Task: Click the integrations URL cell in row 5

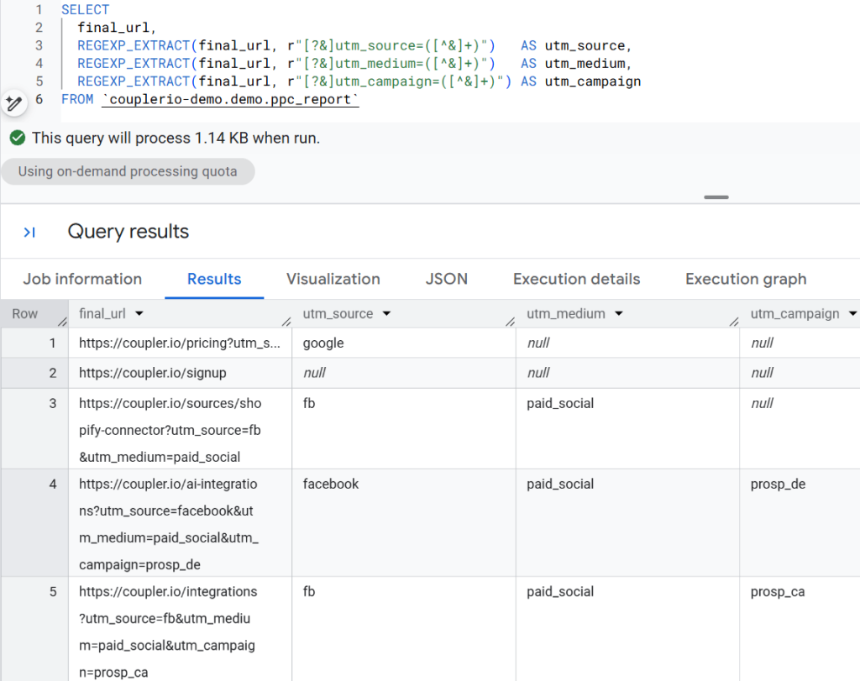Action: click(x=180, y=629)
